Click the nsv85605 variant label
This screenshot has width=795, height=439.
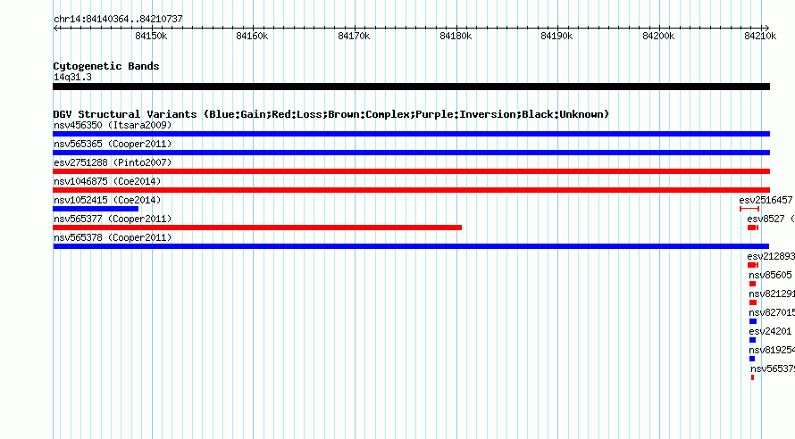770,275
